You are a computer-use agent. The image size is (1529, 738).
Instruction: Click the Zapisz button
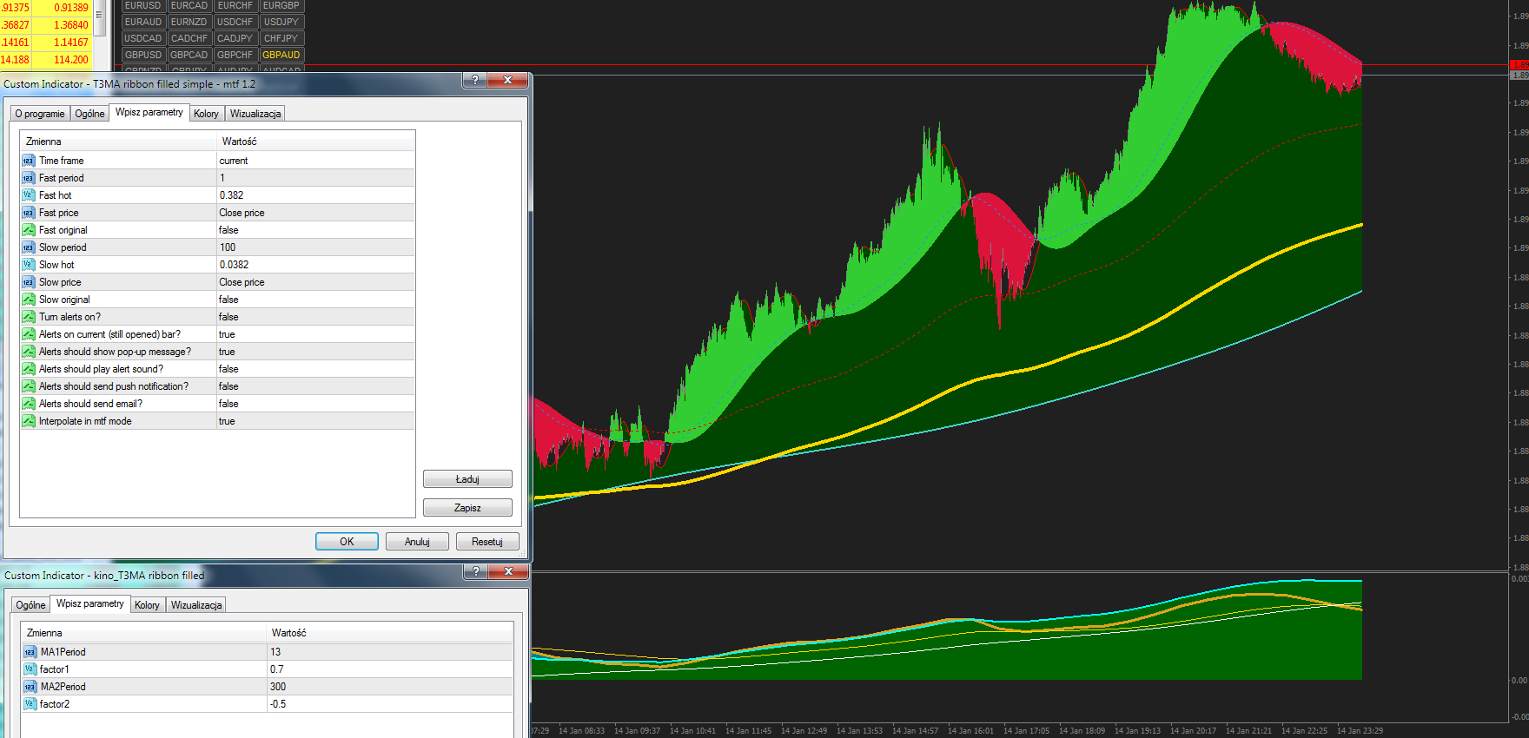[x=467, y=508]
